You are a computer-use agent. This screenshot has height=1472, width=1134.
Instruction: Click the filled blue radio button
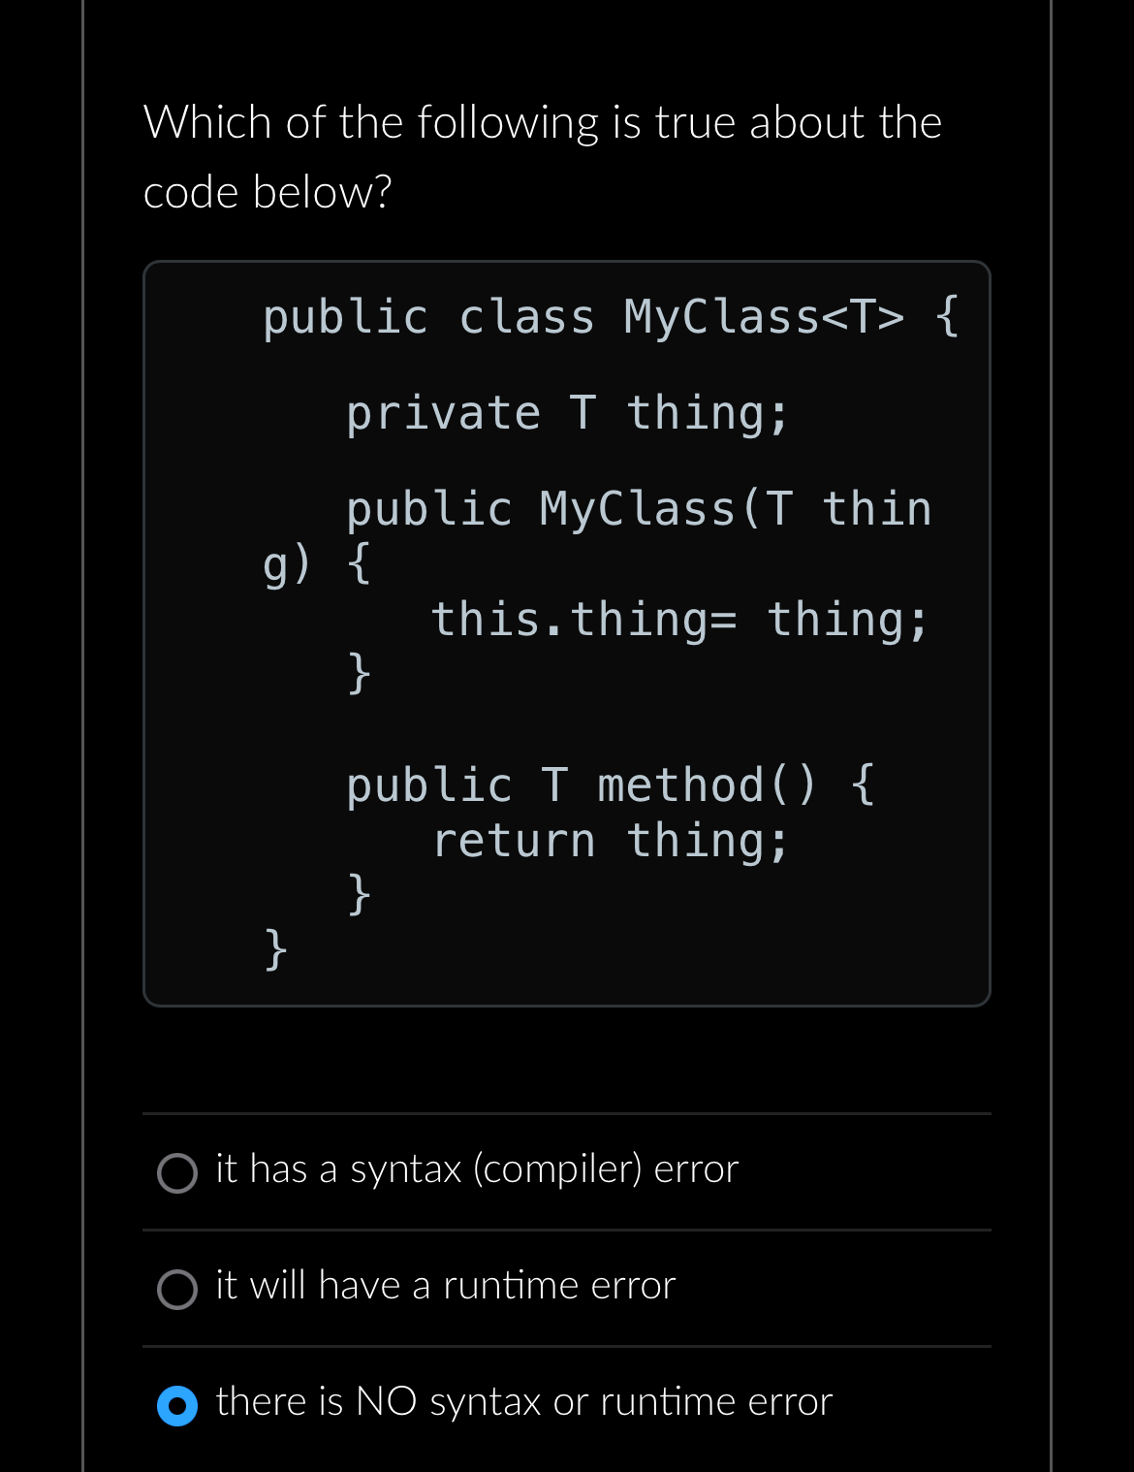tap(176, 1407)
